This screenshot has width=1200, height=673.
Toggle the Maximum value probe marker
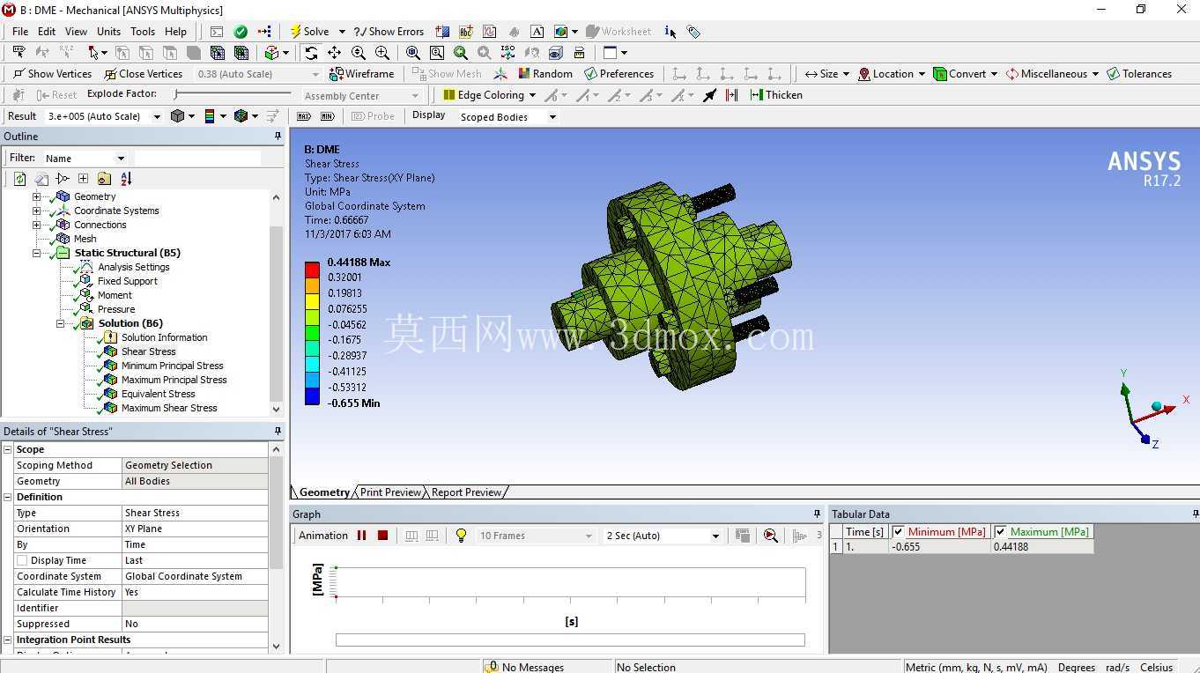pos(304,116)
